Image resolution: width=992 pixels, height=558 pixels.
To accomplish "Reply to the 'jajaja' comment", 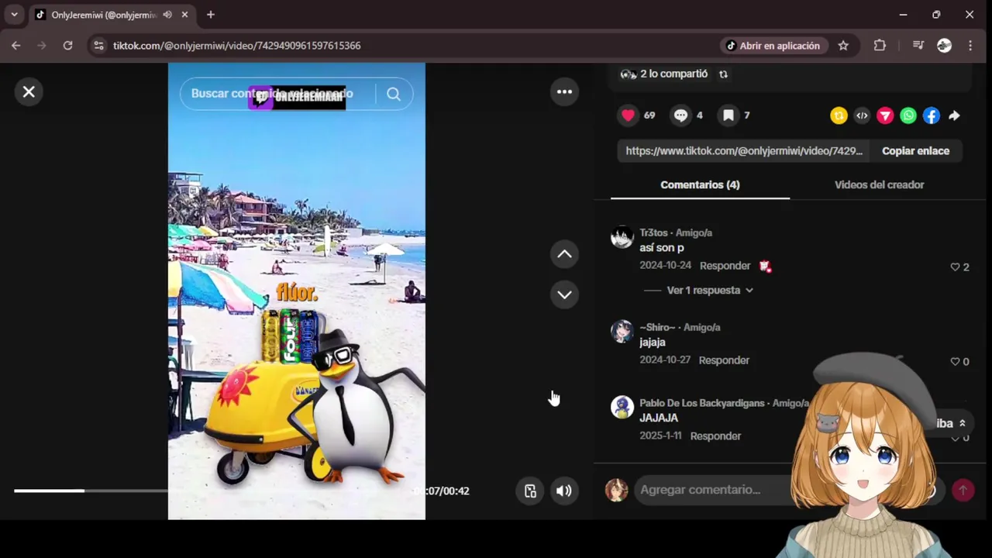I will 724,360.
